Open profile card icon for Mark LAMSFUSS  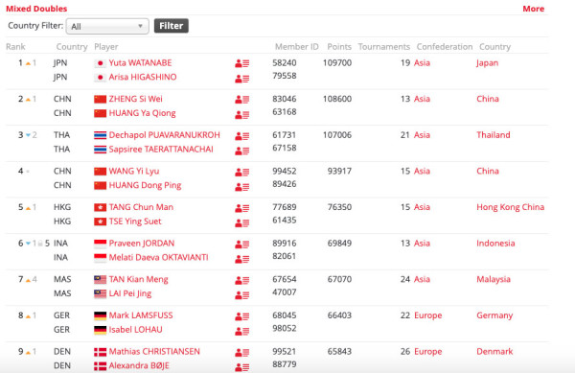242,316
